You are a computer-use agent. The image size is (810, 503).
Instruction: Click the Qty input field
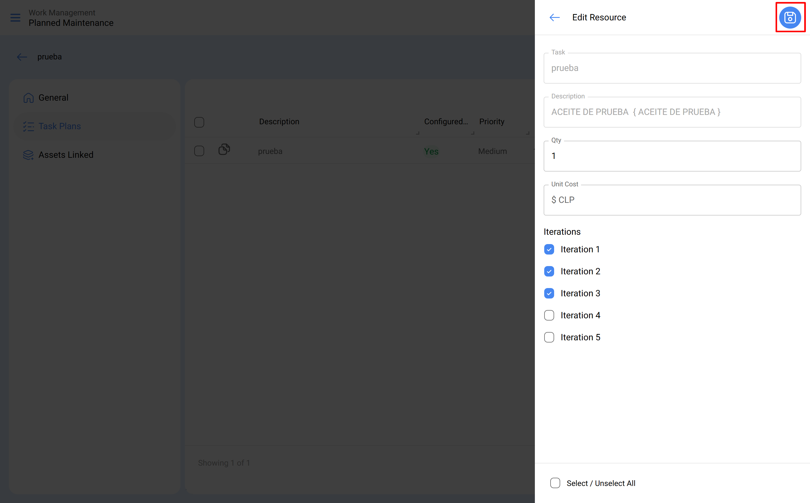(672, 156)
